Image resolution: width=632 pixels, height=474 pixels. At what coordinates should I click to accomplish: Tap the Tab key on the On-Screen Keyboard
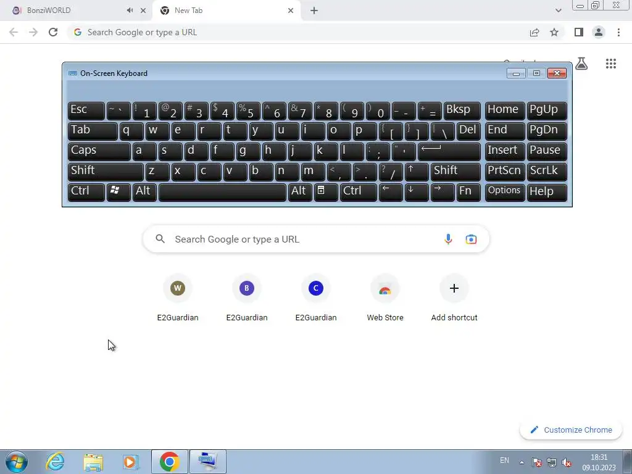point(93,131)
